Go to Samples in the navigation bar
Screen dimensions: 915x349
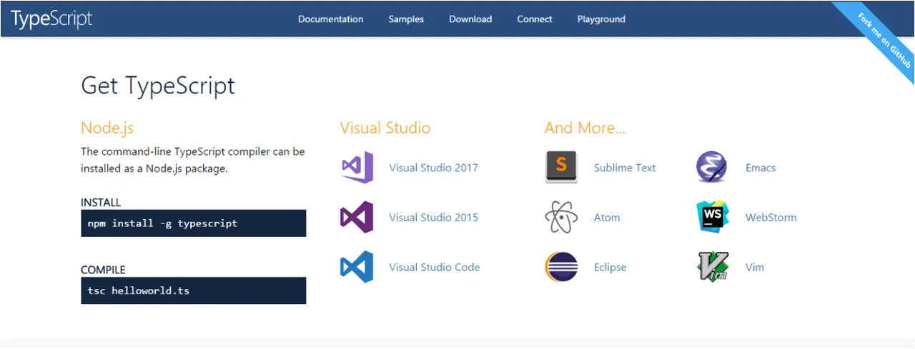tap(406, 19)
